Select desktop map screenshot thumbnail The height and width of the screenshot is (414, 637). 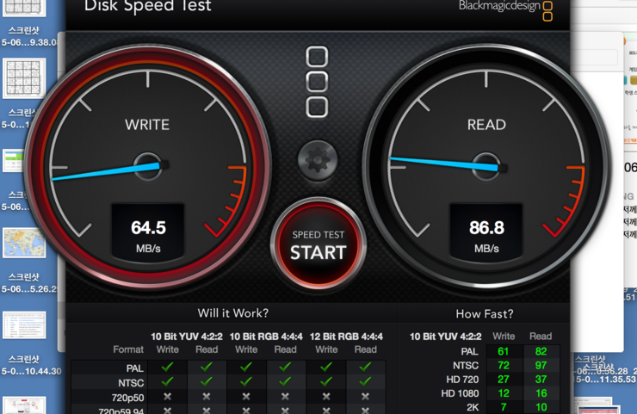click(24, 243)
